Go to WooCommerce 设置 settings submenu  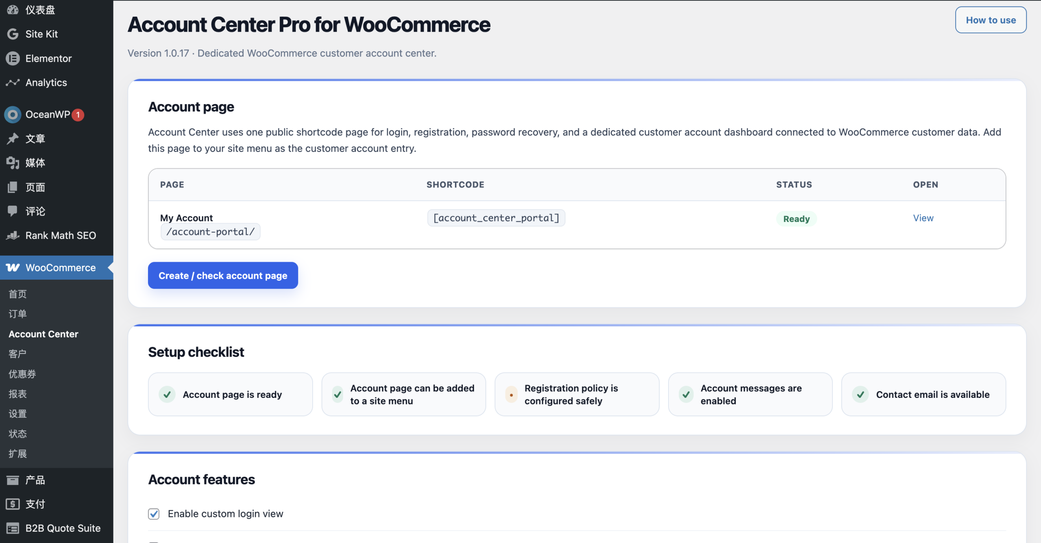(x=18, y=414)
